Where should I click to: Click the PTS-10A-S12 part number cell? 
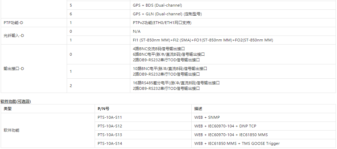110,126
